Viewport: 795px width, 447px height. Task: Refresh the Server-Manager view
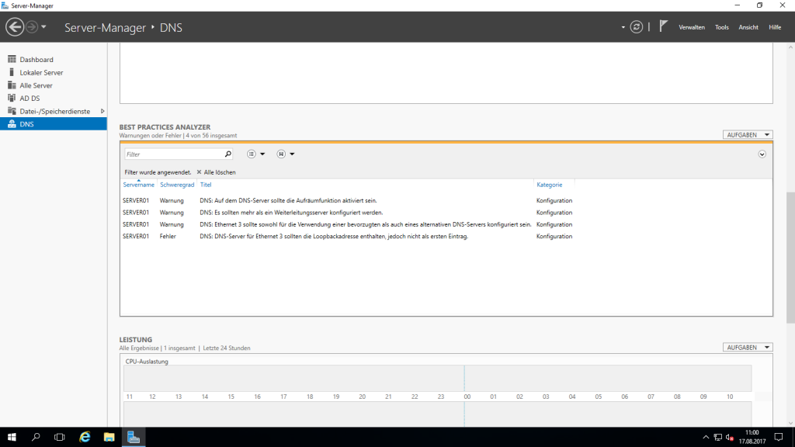637,27
